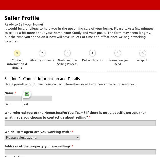Click the agent dropdown chevron arrow
This screenshot has width=160, height=157.
pos(78,138)
